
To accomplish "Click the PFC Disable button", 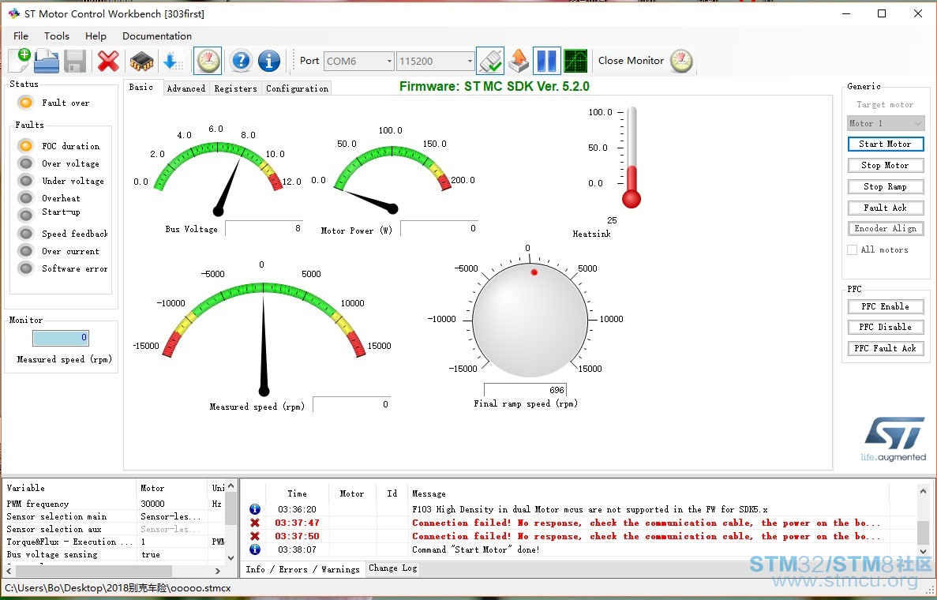I will 885,327.
